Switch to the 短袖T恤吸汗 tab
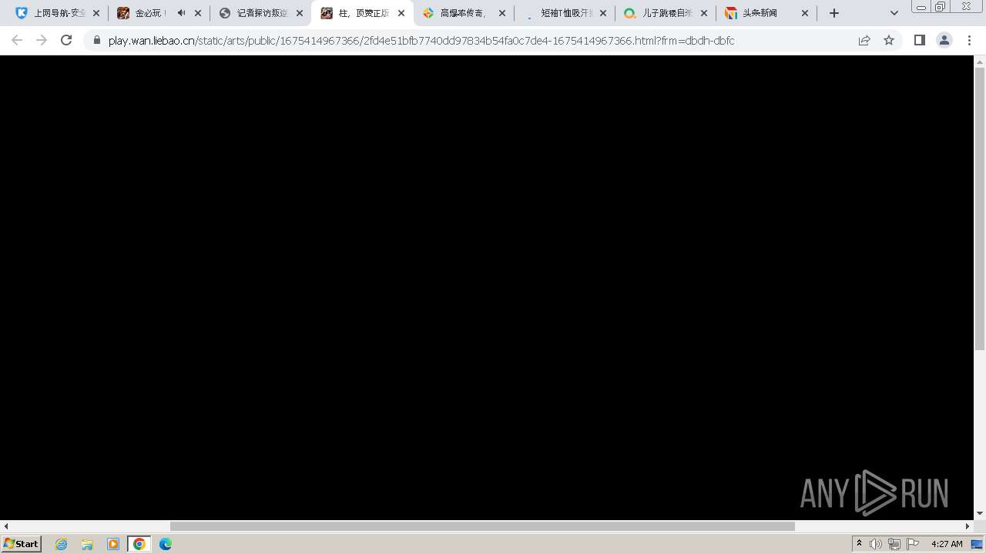Viewport: 986px width, 554px height. [x=558, y=13]
